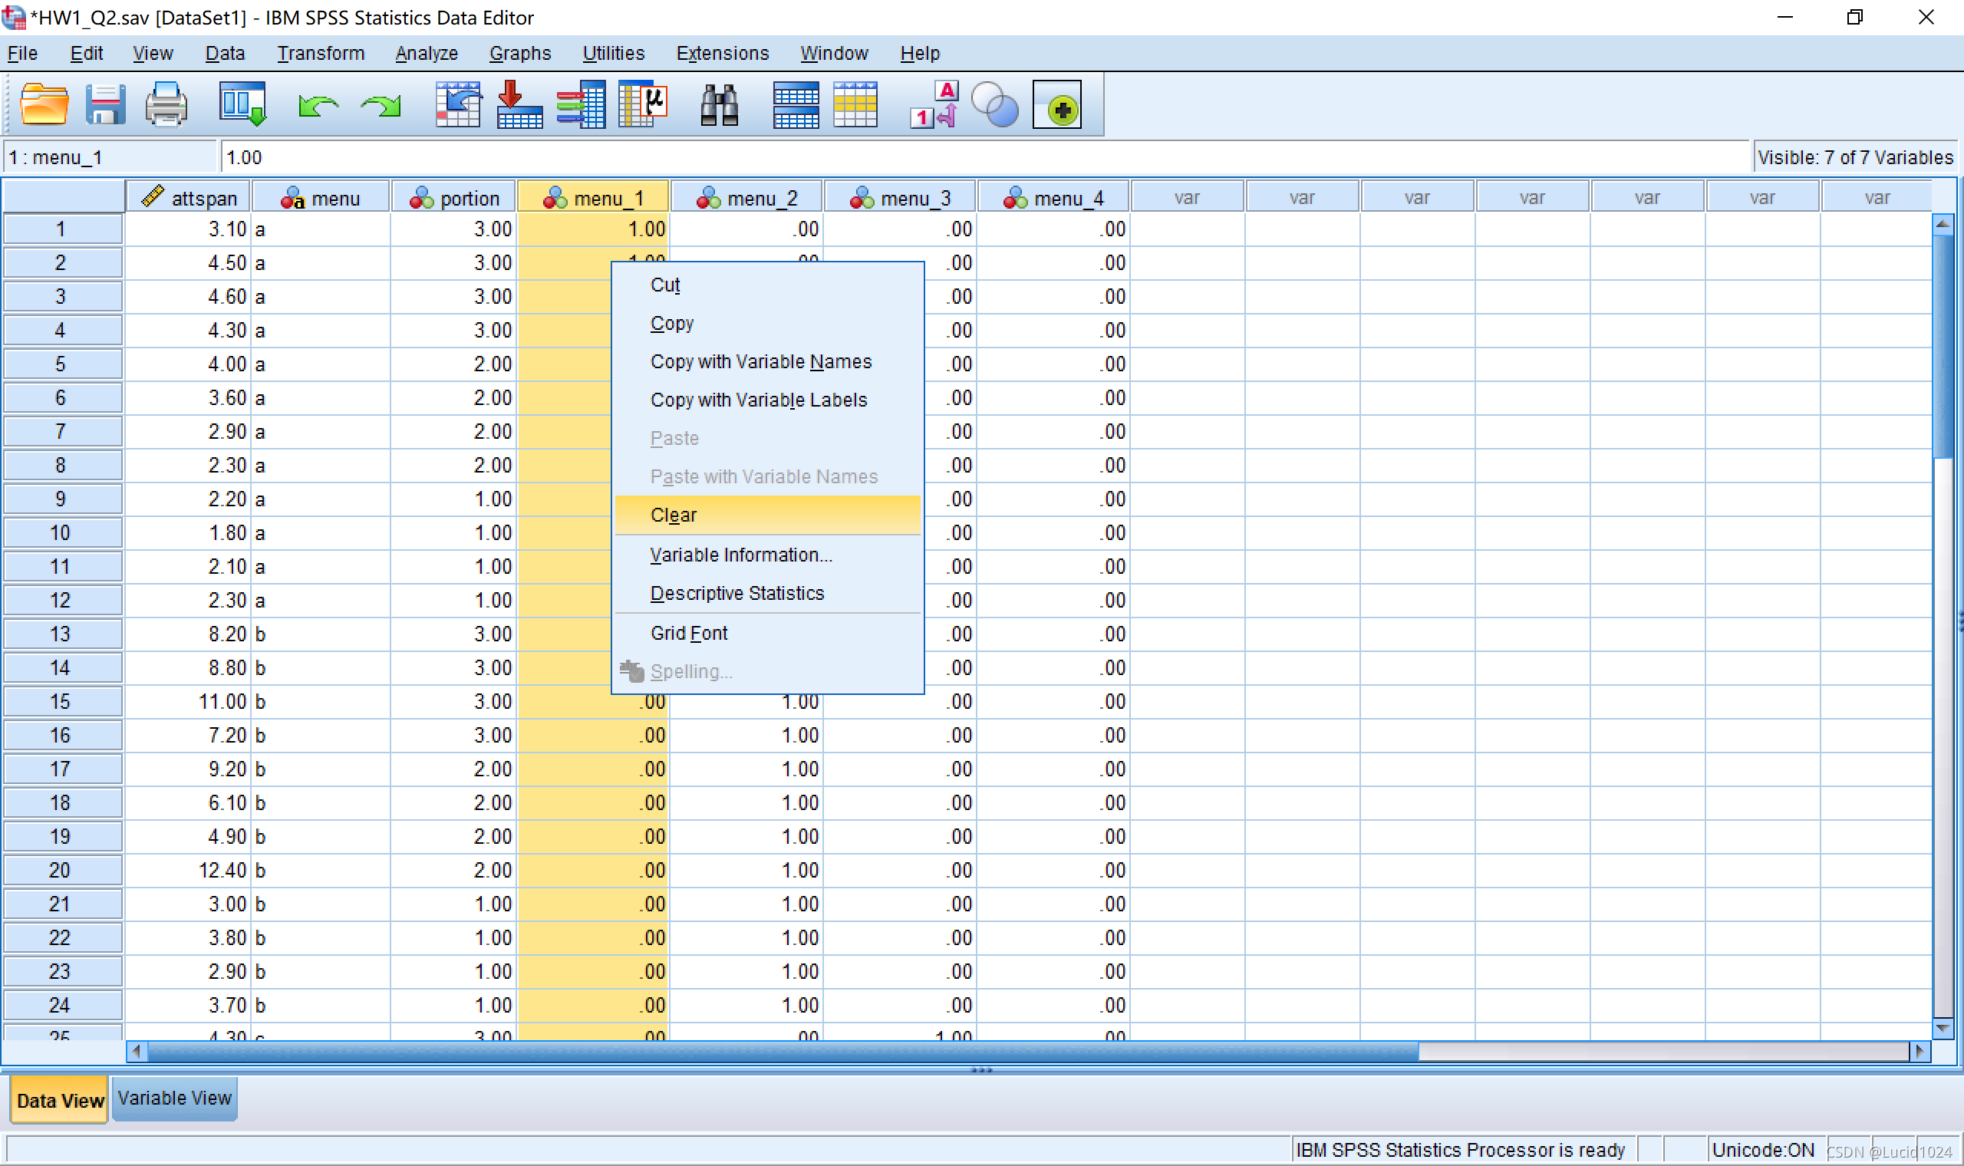Screen dimensions: 1964x1166
Task: Select Descriptive Statistics in the context menu
Action: point(737,593)
